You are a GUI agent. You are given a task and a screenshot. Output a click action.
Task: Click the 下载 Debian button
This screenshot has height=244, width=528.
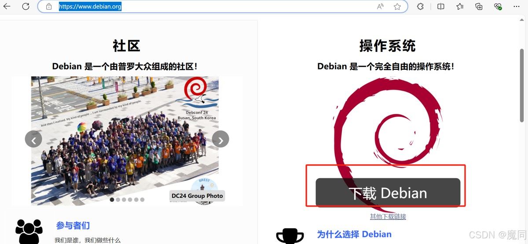(388, 192)
